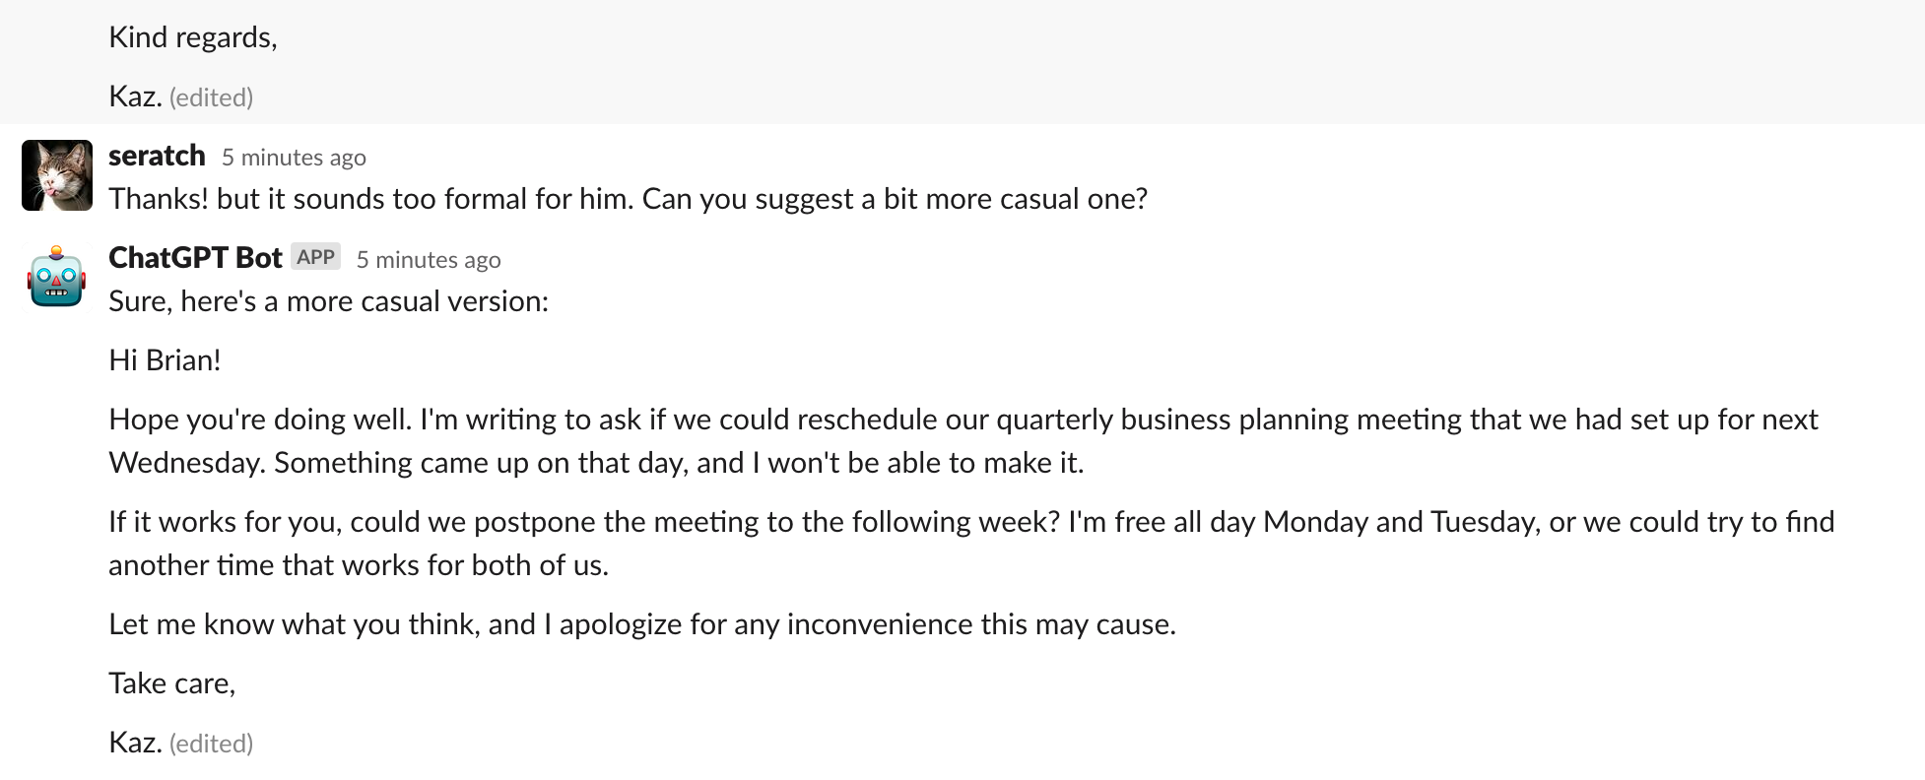This screenshot has width=1925, height=780.
Task: Click the top 'Kaz.' signature text
Action: (x=135, y=97)
